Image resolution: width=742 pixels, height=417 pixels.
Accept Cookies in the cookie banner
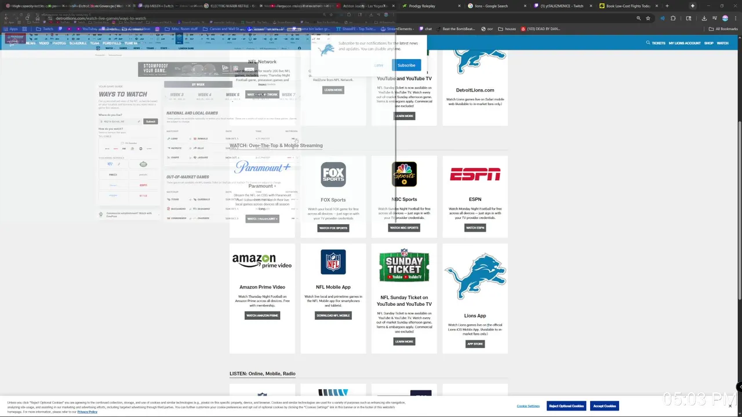(x=604, y=406)
